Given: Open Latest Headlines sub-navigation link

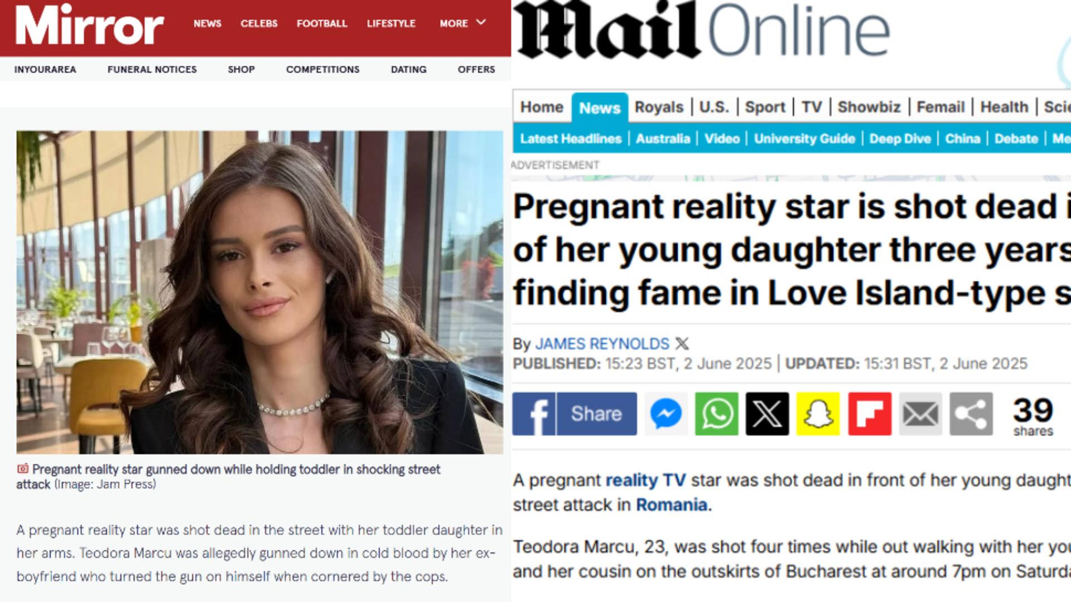Looking at the screenshot, I should pyautogui.click(x=571, y=139).
